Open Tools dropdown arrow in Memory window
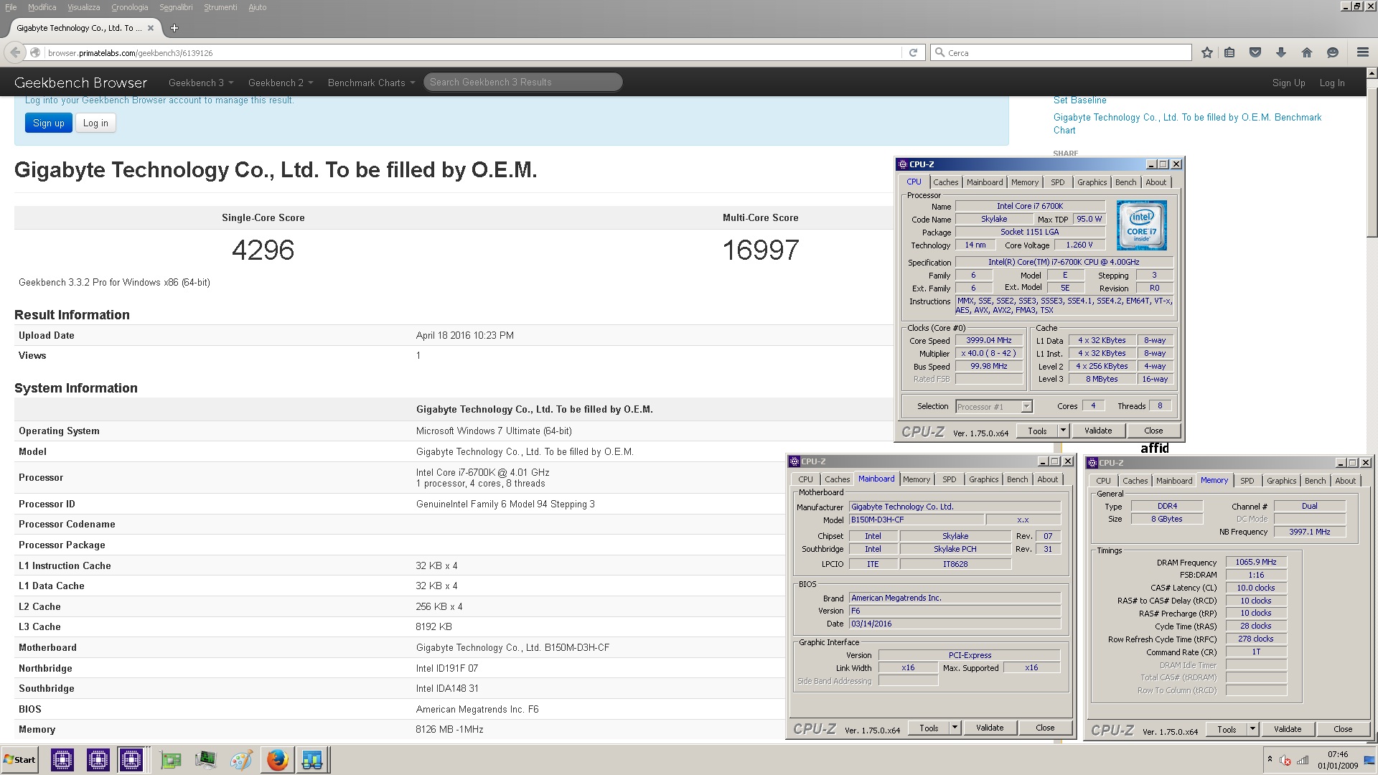Image resolution: width=1378 pixels, height=775 pixels. pyautogui.click(x=1252, y=729)
